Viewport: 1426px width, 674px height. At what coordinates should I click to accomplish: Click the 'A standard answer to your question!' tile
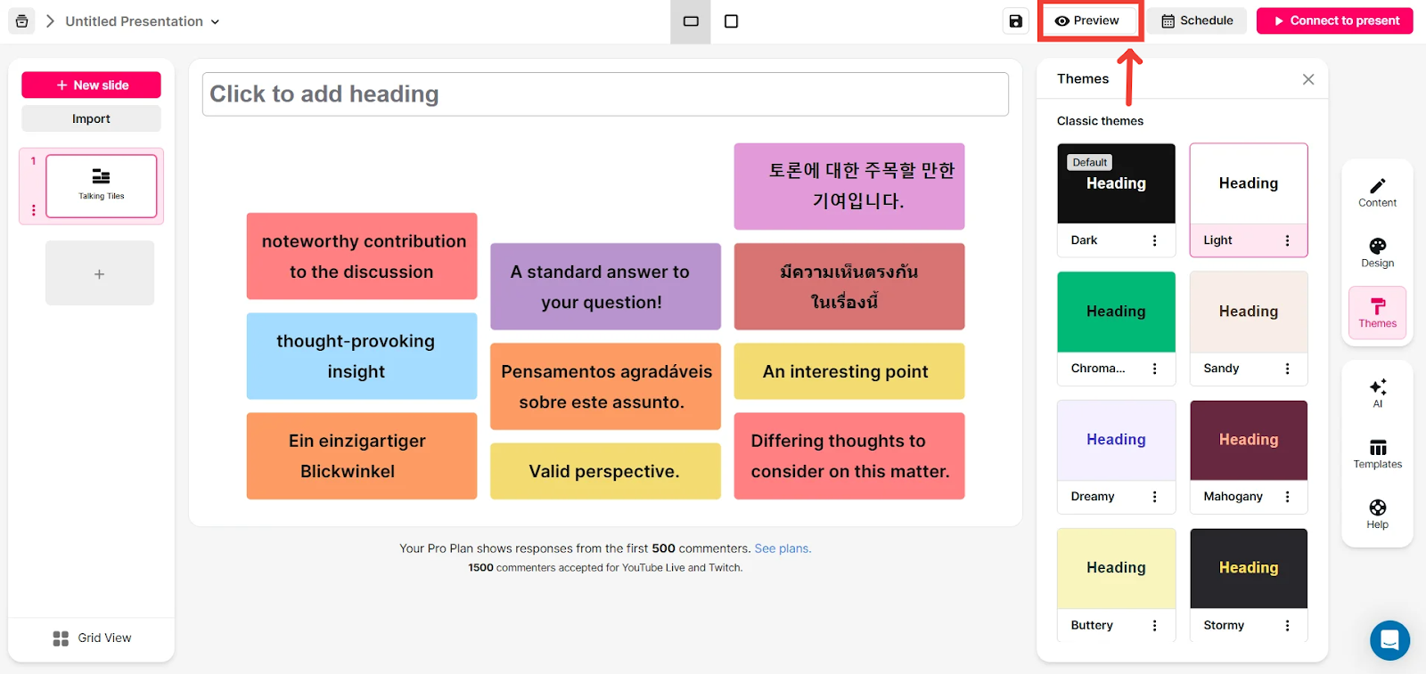[605, 287]
